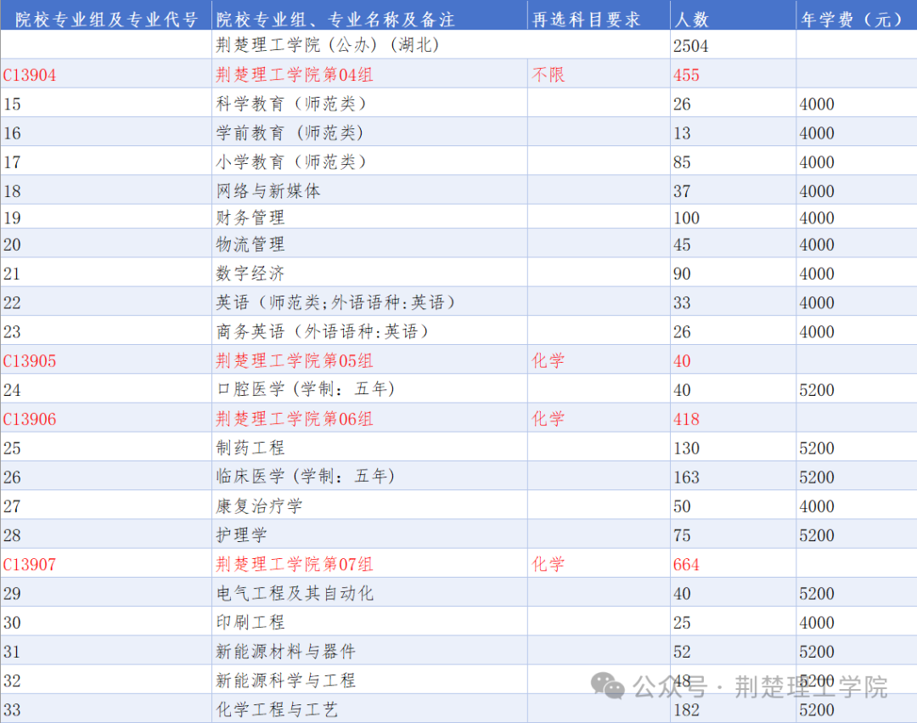Click 荆楚理工学院第07组 row title
The width and height of the screenshot is (917, 723).
[294, 564]
